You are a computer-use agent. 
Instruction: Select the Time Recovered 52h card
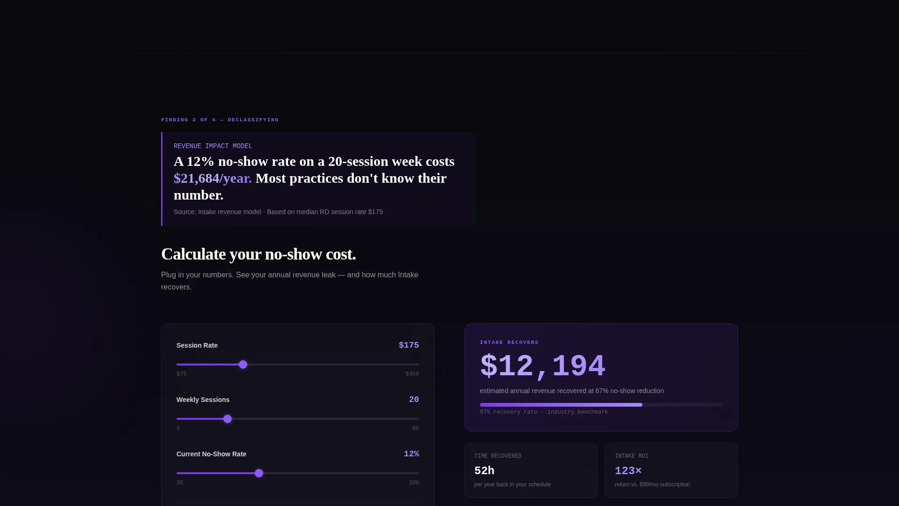(531, 470)
